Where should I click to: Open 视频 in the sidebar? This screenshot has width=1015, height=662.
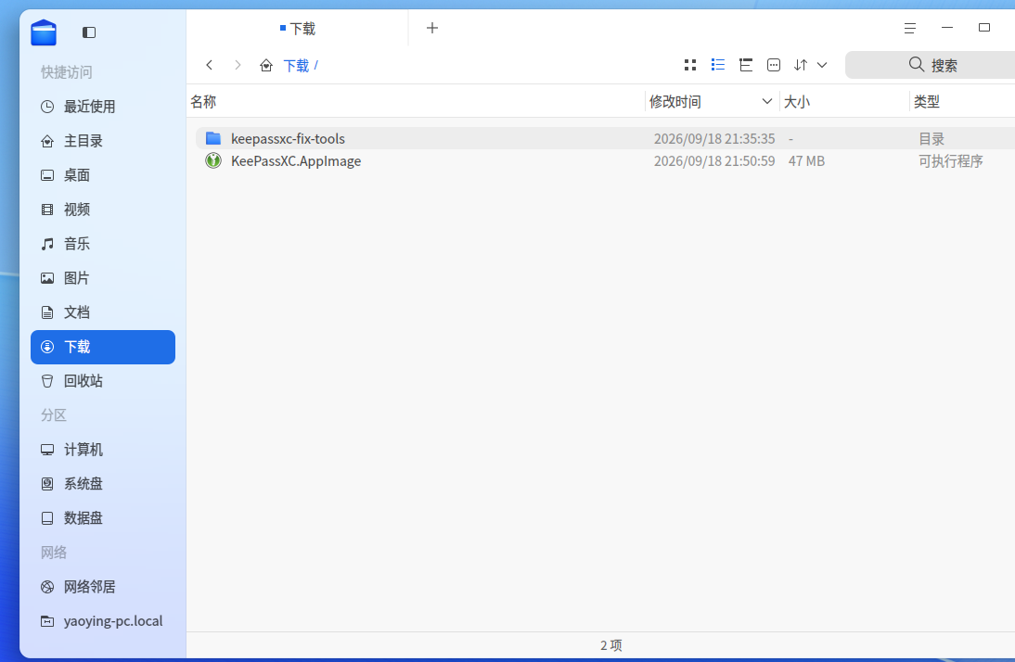pos(103,209)
